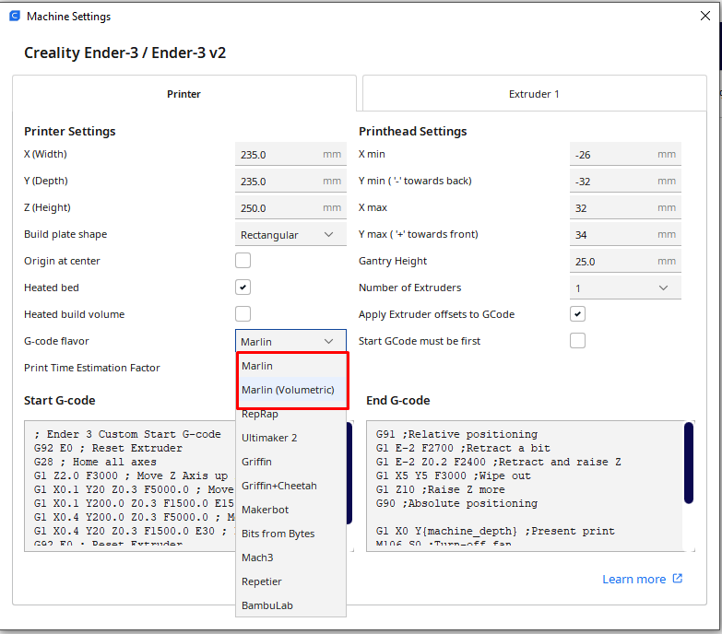Click the 'G28 ; Home all axes' line
Image resolution: width=722 pixels, height=634 pixels.
pos(95,462)
